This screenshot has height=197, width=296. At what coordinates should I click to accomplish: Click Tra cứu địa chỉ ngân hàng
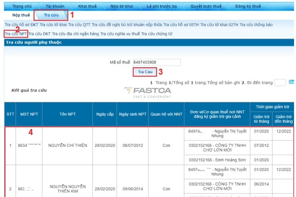click(x=75, y=33)
